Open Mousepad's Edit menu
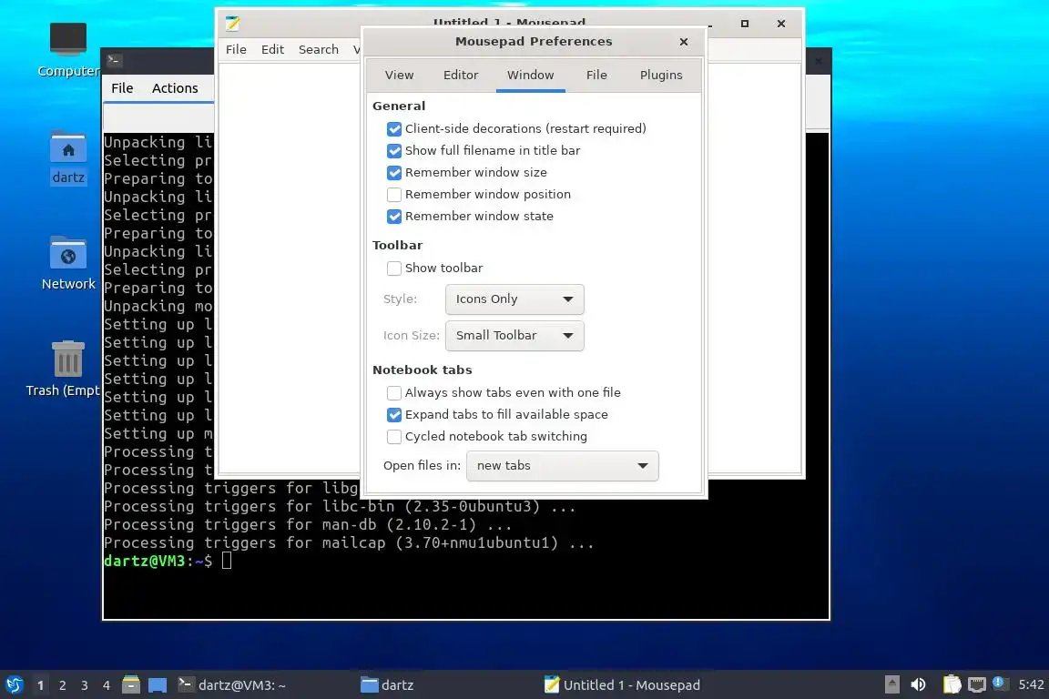Image resolution: width=1049 pixels, height=699 pixels. coord(272,49)
